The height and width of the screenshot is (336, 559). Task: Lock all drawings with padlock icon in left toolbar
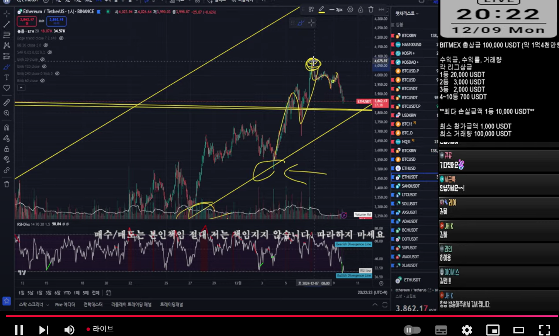coord(7,149)
